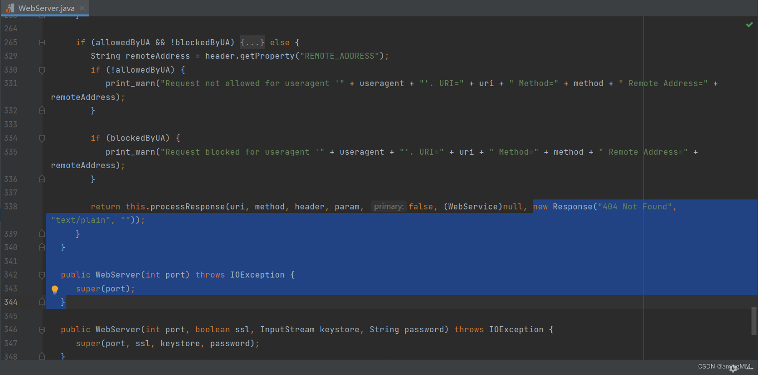Close the WebServer.java tab
Image resolution: width=758 pixels, height=375 pixels.
82,8
